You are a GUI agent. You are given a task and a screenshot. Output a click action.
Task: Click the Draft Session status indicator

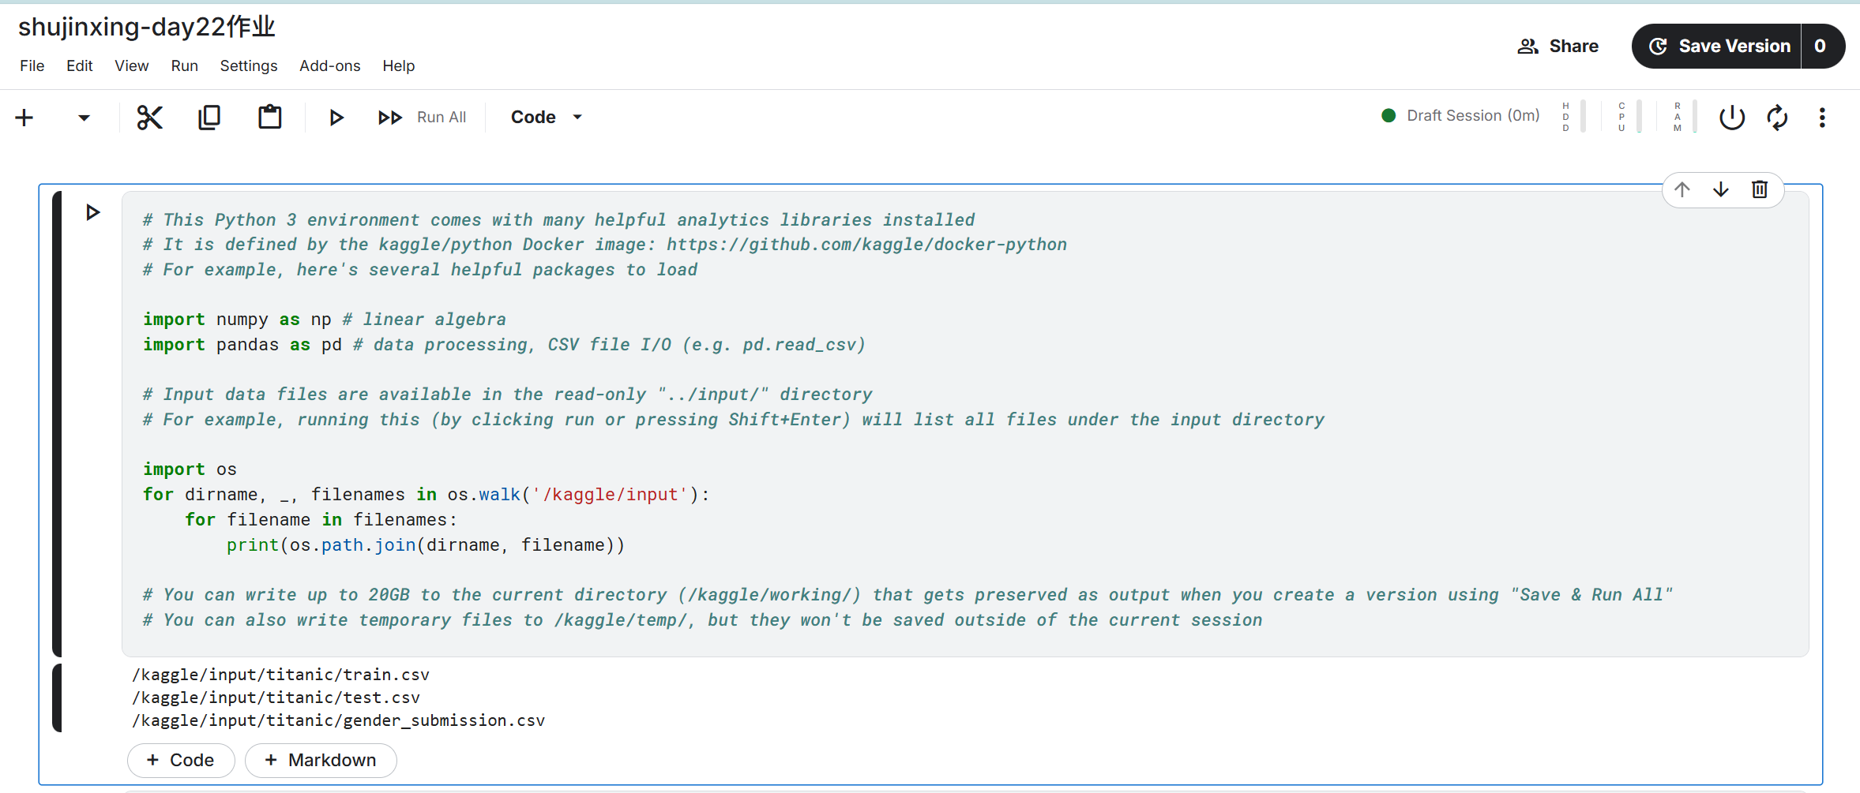pos(1460,116)
